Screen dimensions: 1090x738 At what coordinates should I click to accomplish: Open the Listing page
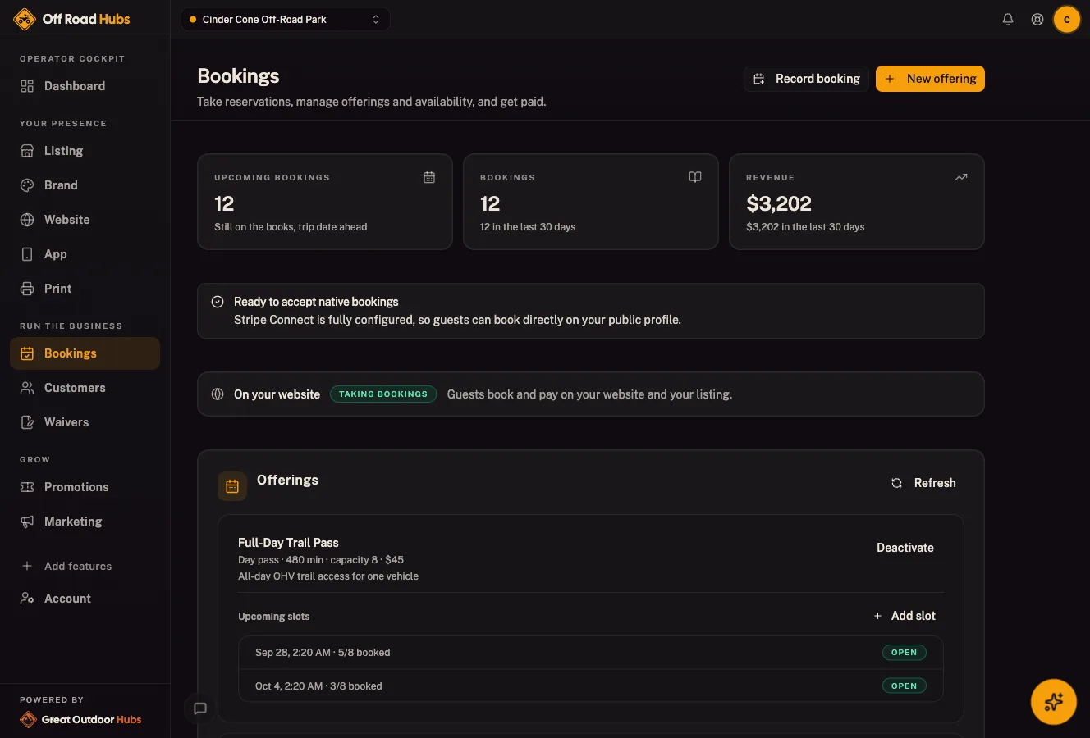click(x=85, y=151)
